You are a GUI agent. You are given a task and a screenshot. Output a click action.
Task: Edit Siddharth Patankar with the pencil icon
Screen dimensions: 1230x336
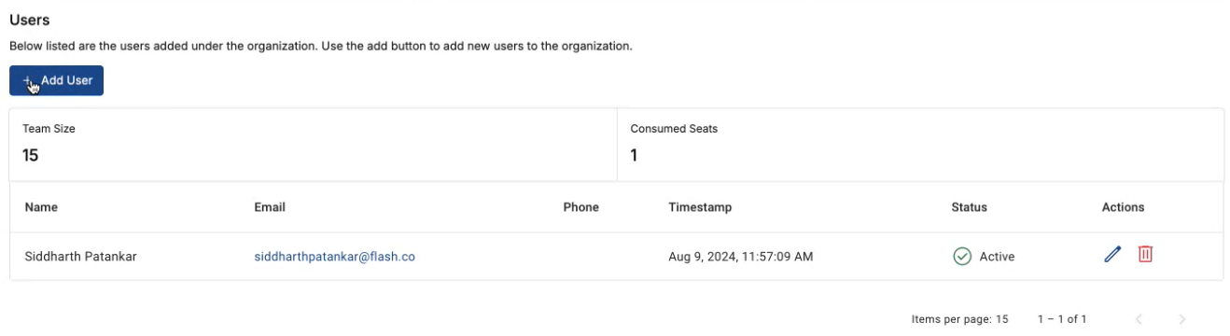pos(1111,255)
